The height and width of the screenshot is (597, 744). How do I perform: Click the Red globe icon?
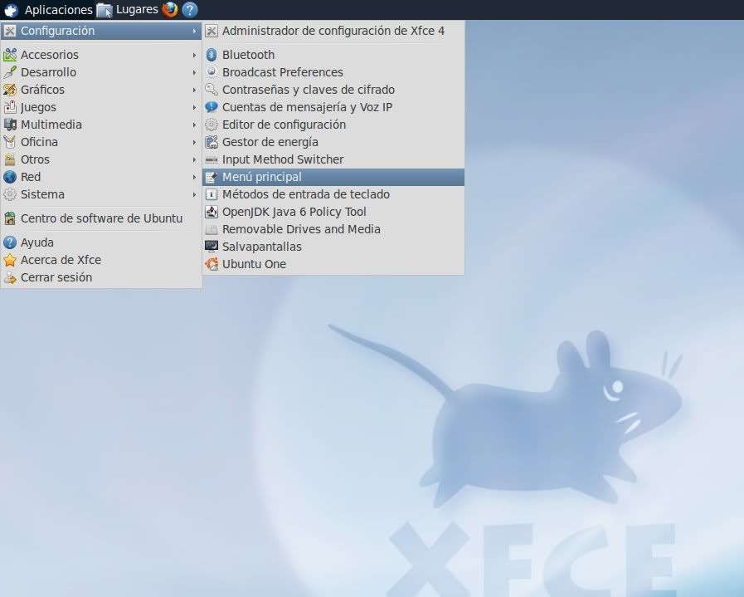click(x=10, y=177)
